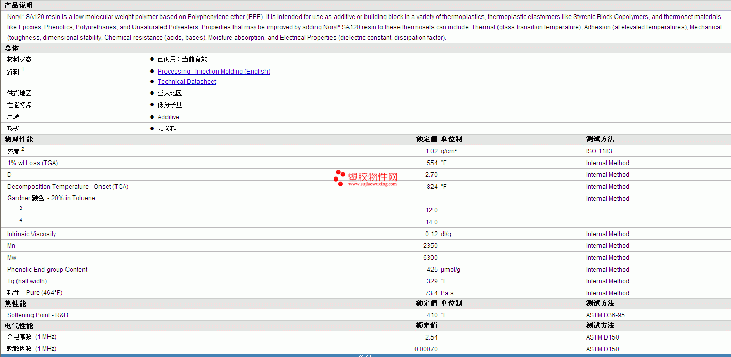The width and height of the screenshot is (731, 357).
Task: Click the 额定值 header in 电气性能 section
Action: 427,325
